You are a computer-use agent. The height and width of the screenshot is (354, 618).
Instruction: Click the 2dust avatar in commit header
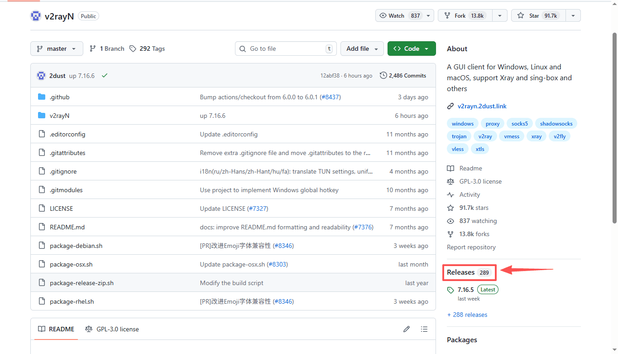click(41, 76)
